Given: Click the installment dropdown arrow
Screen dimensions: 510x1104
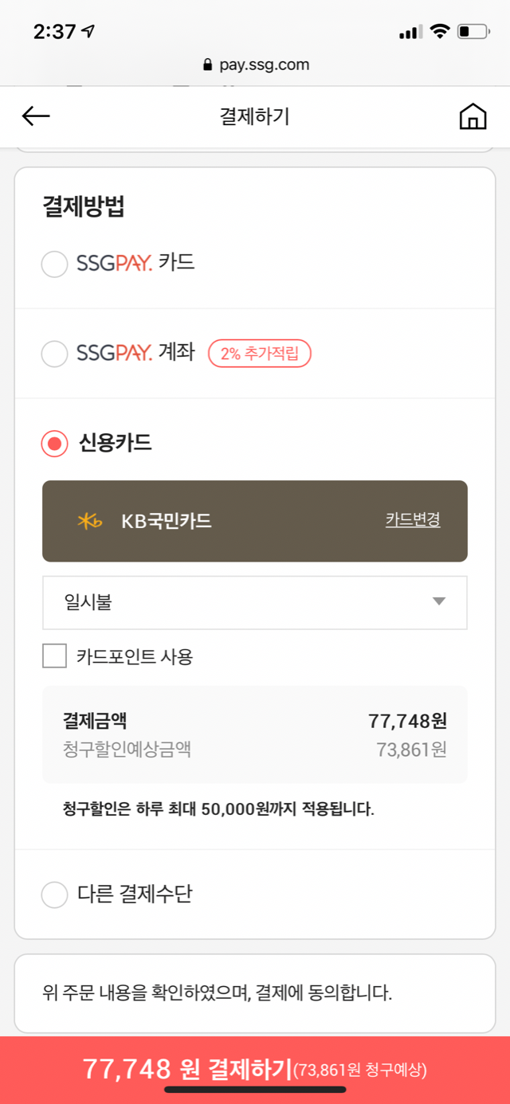Looking at the screenshot, I should [x=438, y=602].
